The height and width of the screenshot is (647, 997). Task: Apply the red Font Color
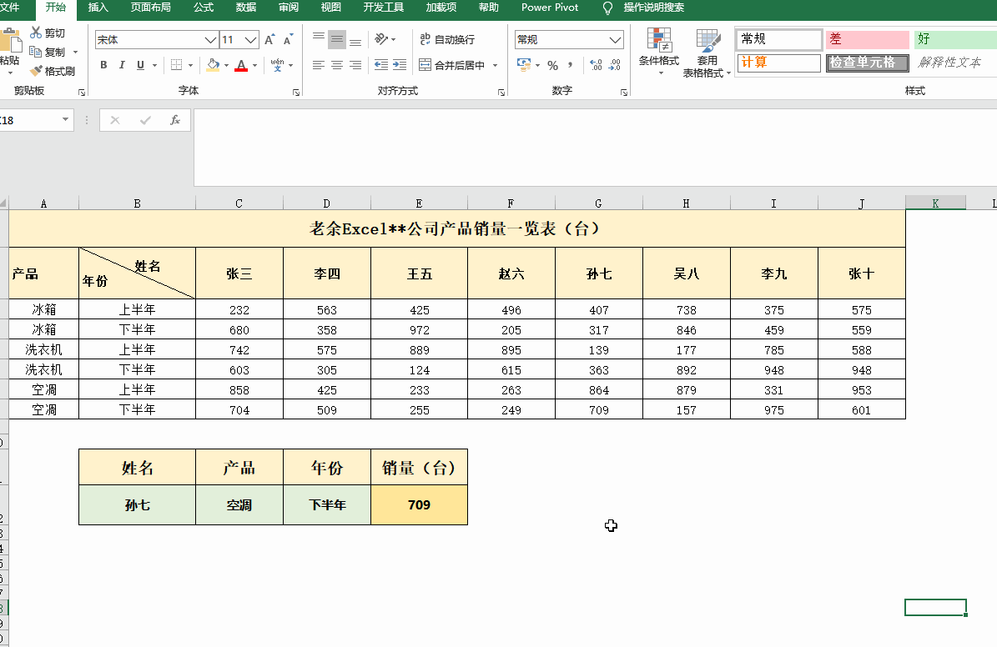[241, 65]
